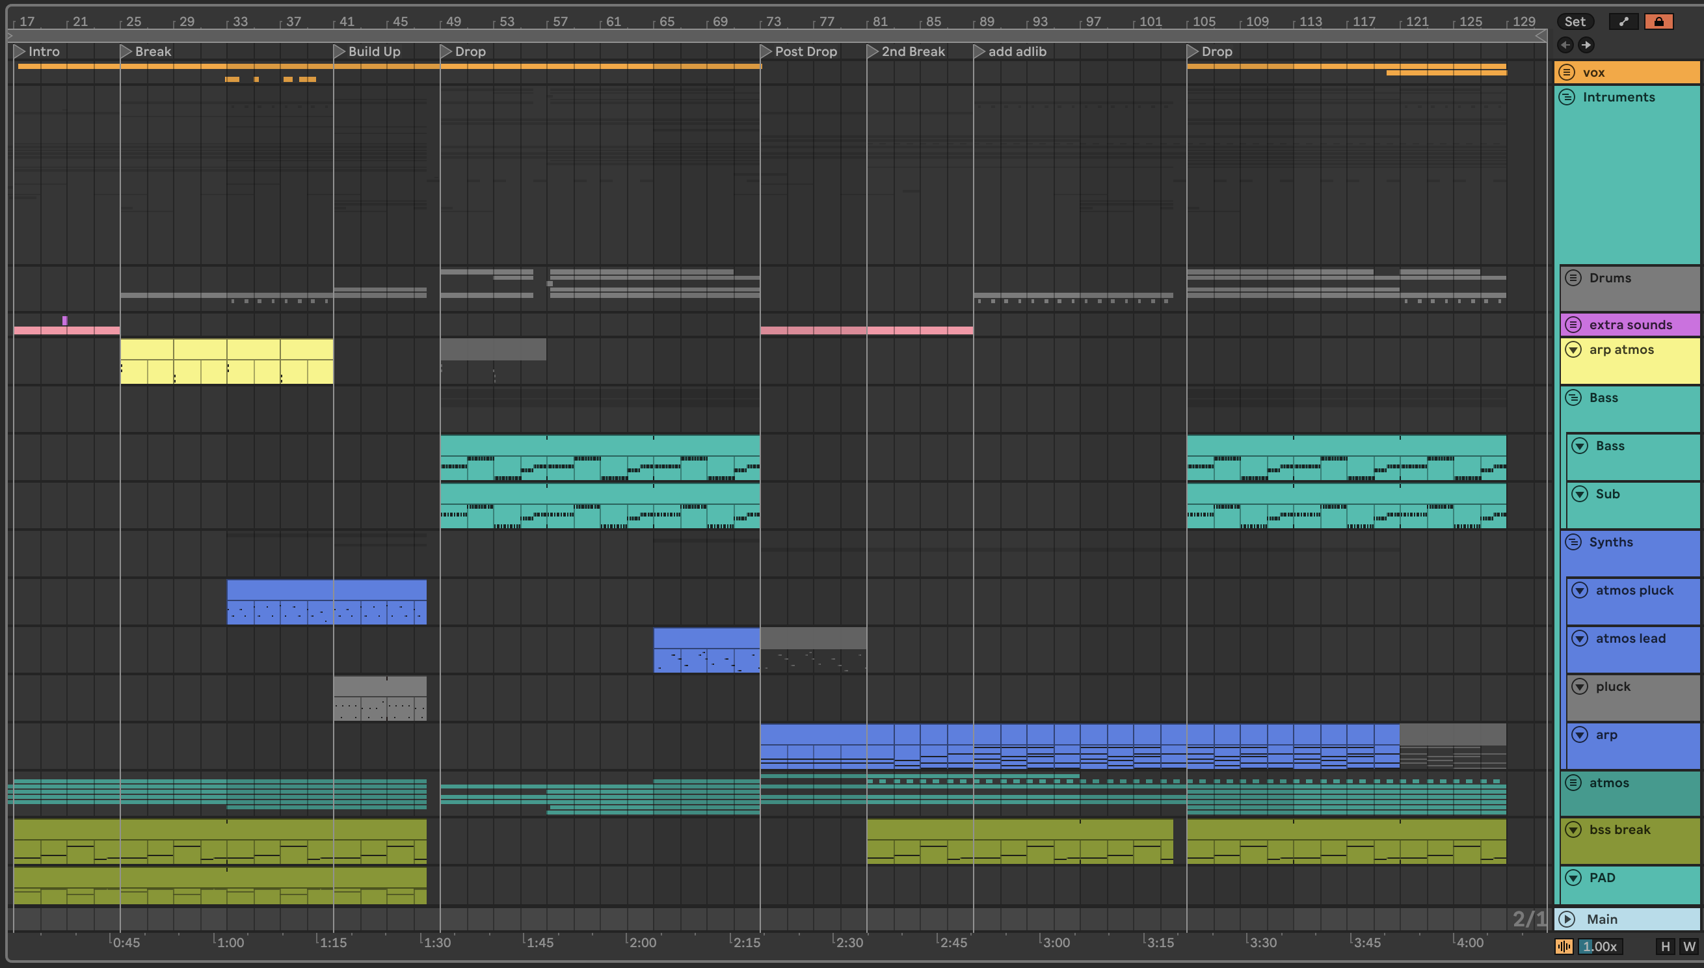Click the H optimize height button
This screenshot has width=1704, height=968.
[1665, 946]
